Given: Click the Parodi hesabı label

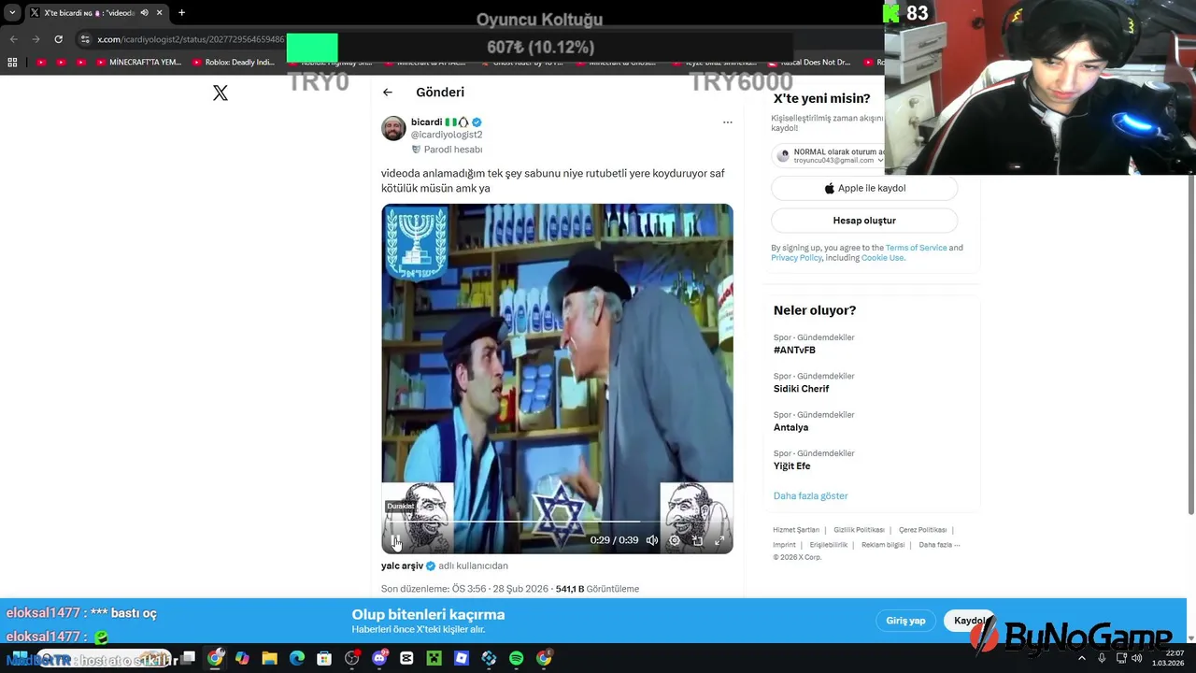Looking at the screenshot, I should [447, 150].
